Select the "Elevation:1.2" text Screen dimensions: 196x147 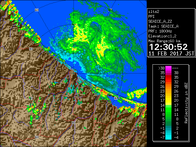[x=162, y=36]
